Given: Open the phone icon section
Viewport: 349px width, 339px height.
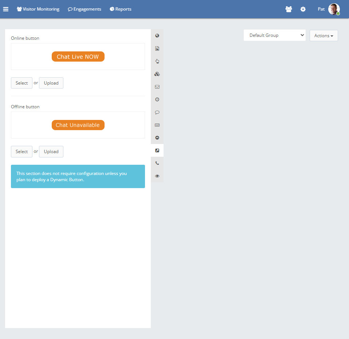Looking at the screenshot, I should click(157, 163).
